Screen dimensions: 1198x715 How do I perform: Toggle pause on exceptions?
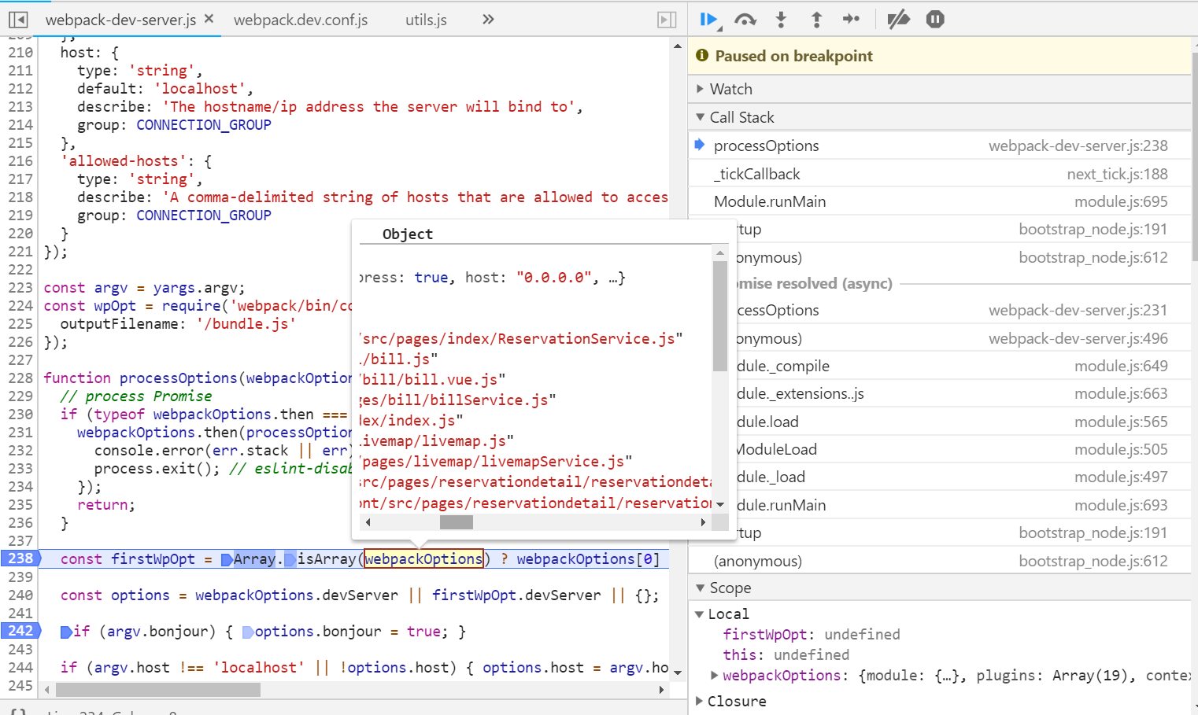coord(935,20)
